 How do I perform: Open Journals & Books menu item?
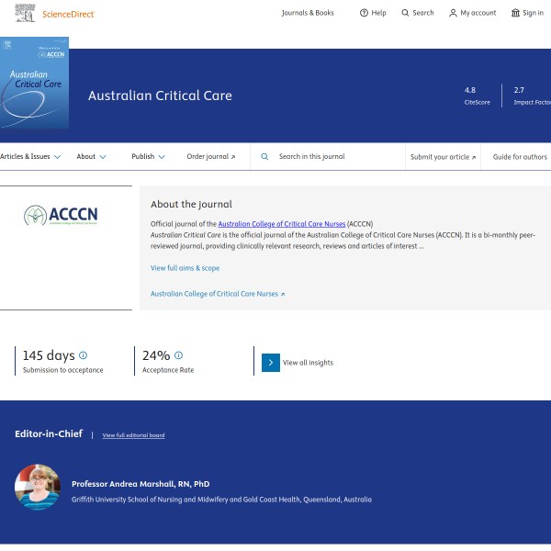(x=308, y=13)
